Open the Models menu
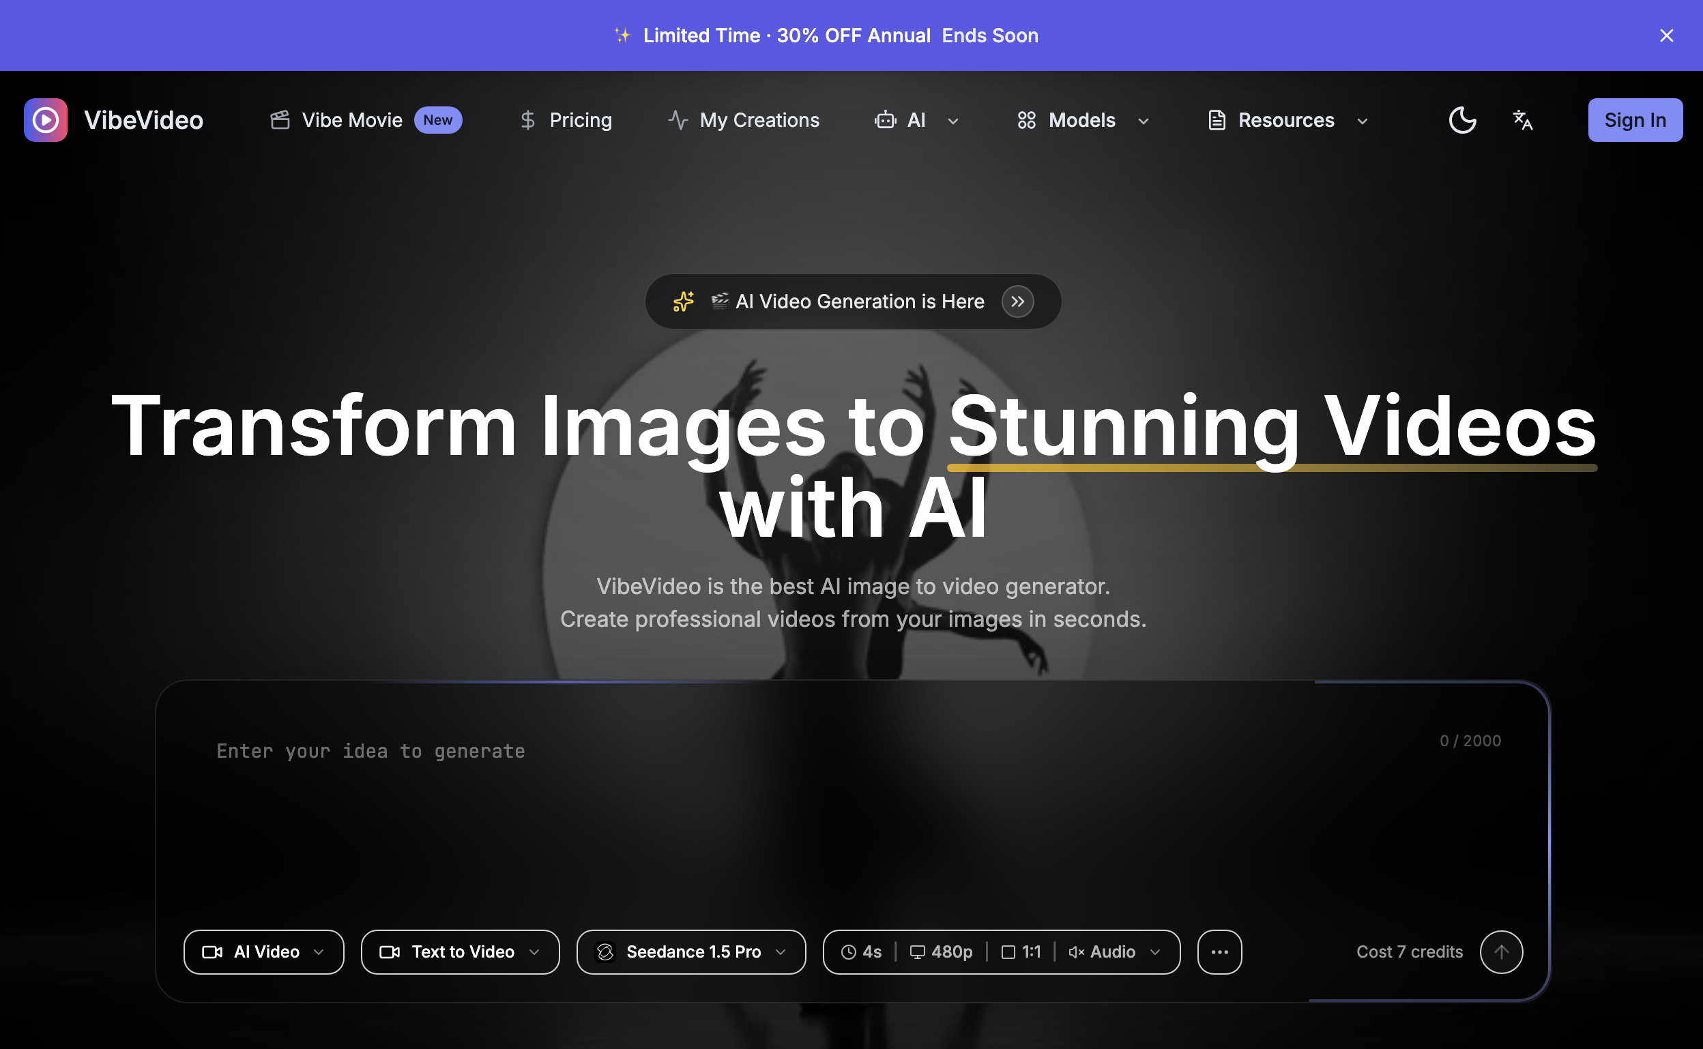This screenshot has width=1703, height=1049. [1081, 120]
